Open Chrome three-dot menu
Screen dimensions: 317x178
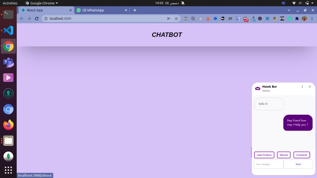312,18
